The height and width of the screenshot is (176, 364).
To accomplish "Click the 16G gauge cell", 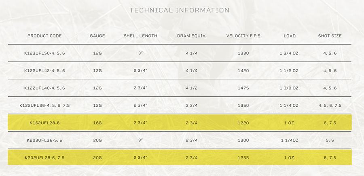I will [97, 122].
